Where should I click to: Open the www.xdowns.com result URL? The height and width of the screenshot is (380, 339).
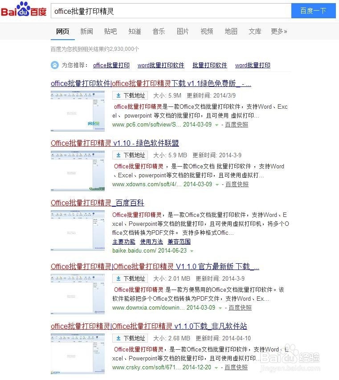(x=147, y=184)
